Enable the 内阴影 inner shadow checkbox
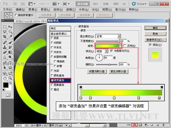 52,43
